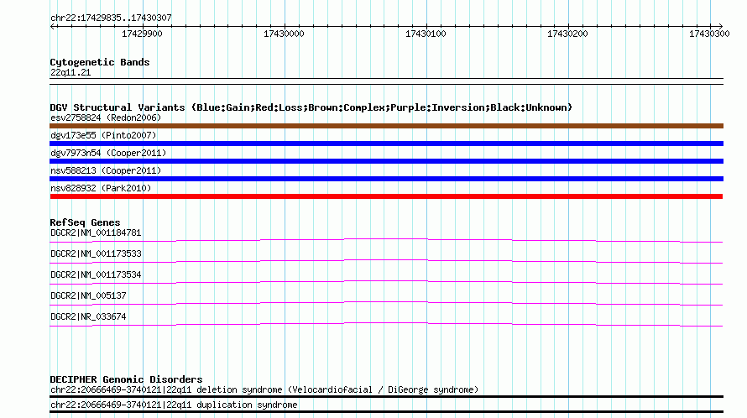Select transcript DGCR2|NR_033674 label

click(88, 317)
